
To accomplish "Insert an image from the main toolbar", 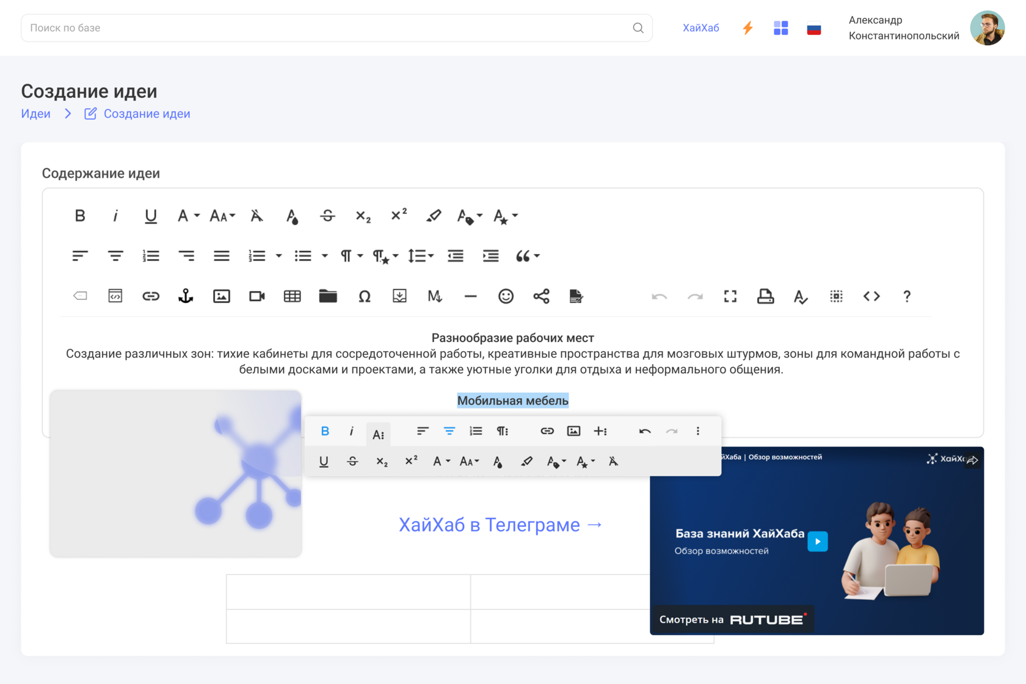I will pyautogui.click(x=222, y=296).
